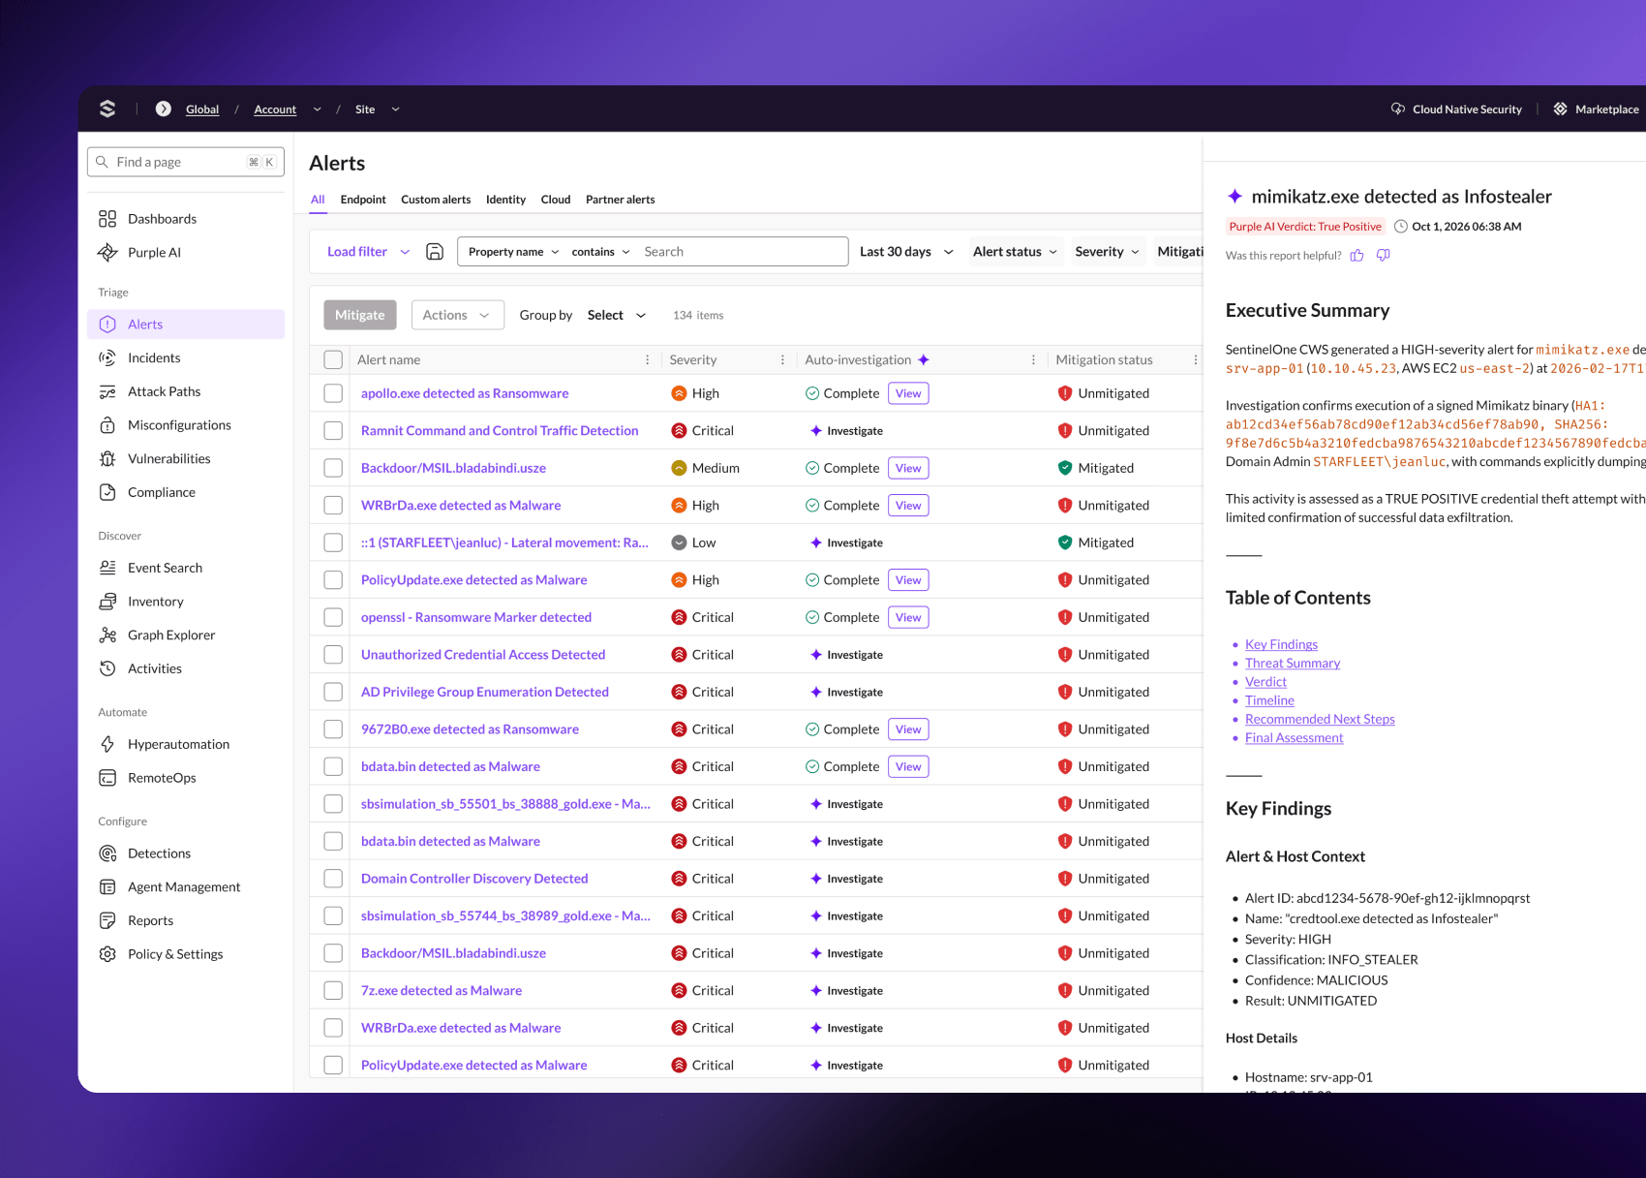Expand the Last 30 days dropdown
1646x1178 pixels.
[906, 252]
